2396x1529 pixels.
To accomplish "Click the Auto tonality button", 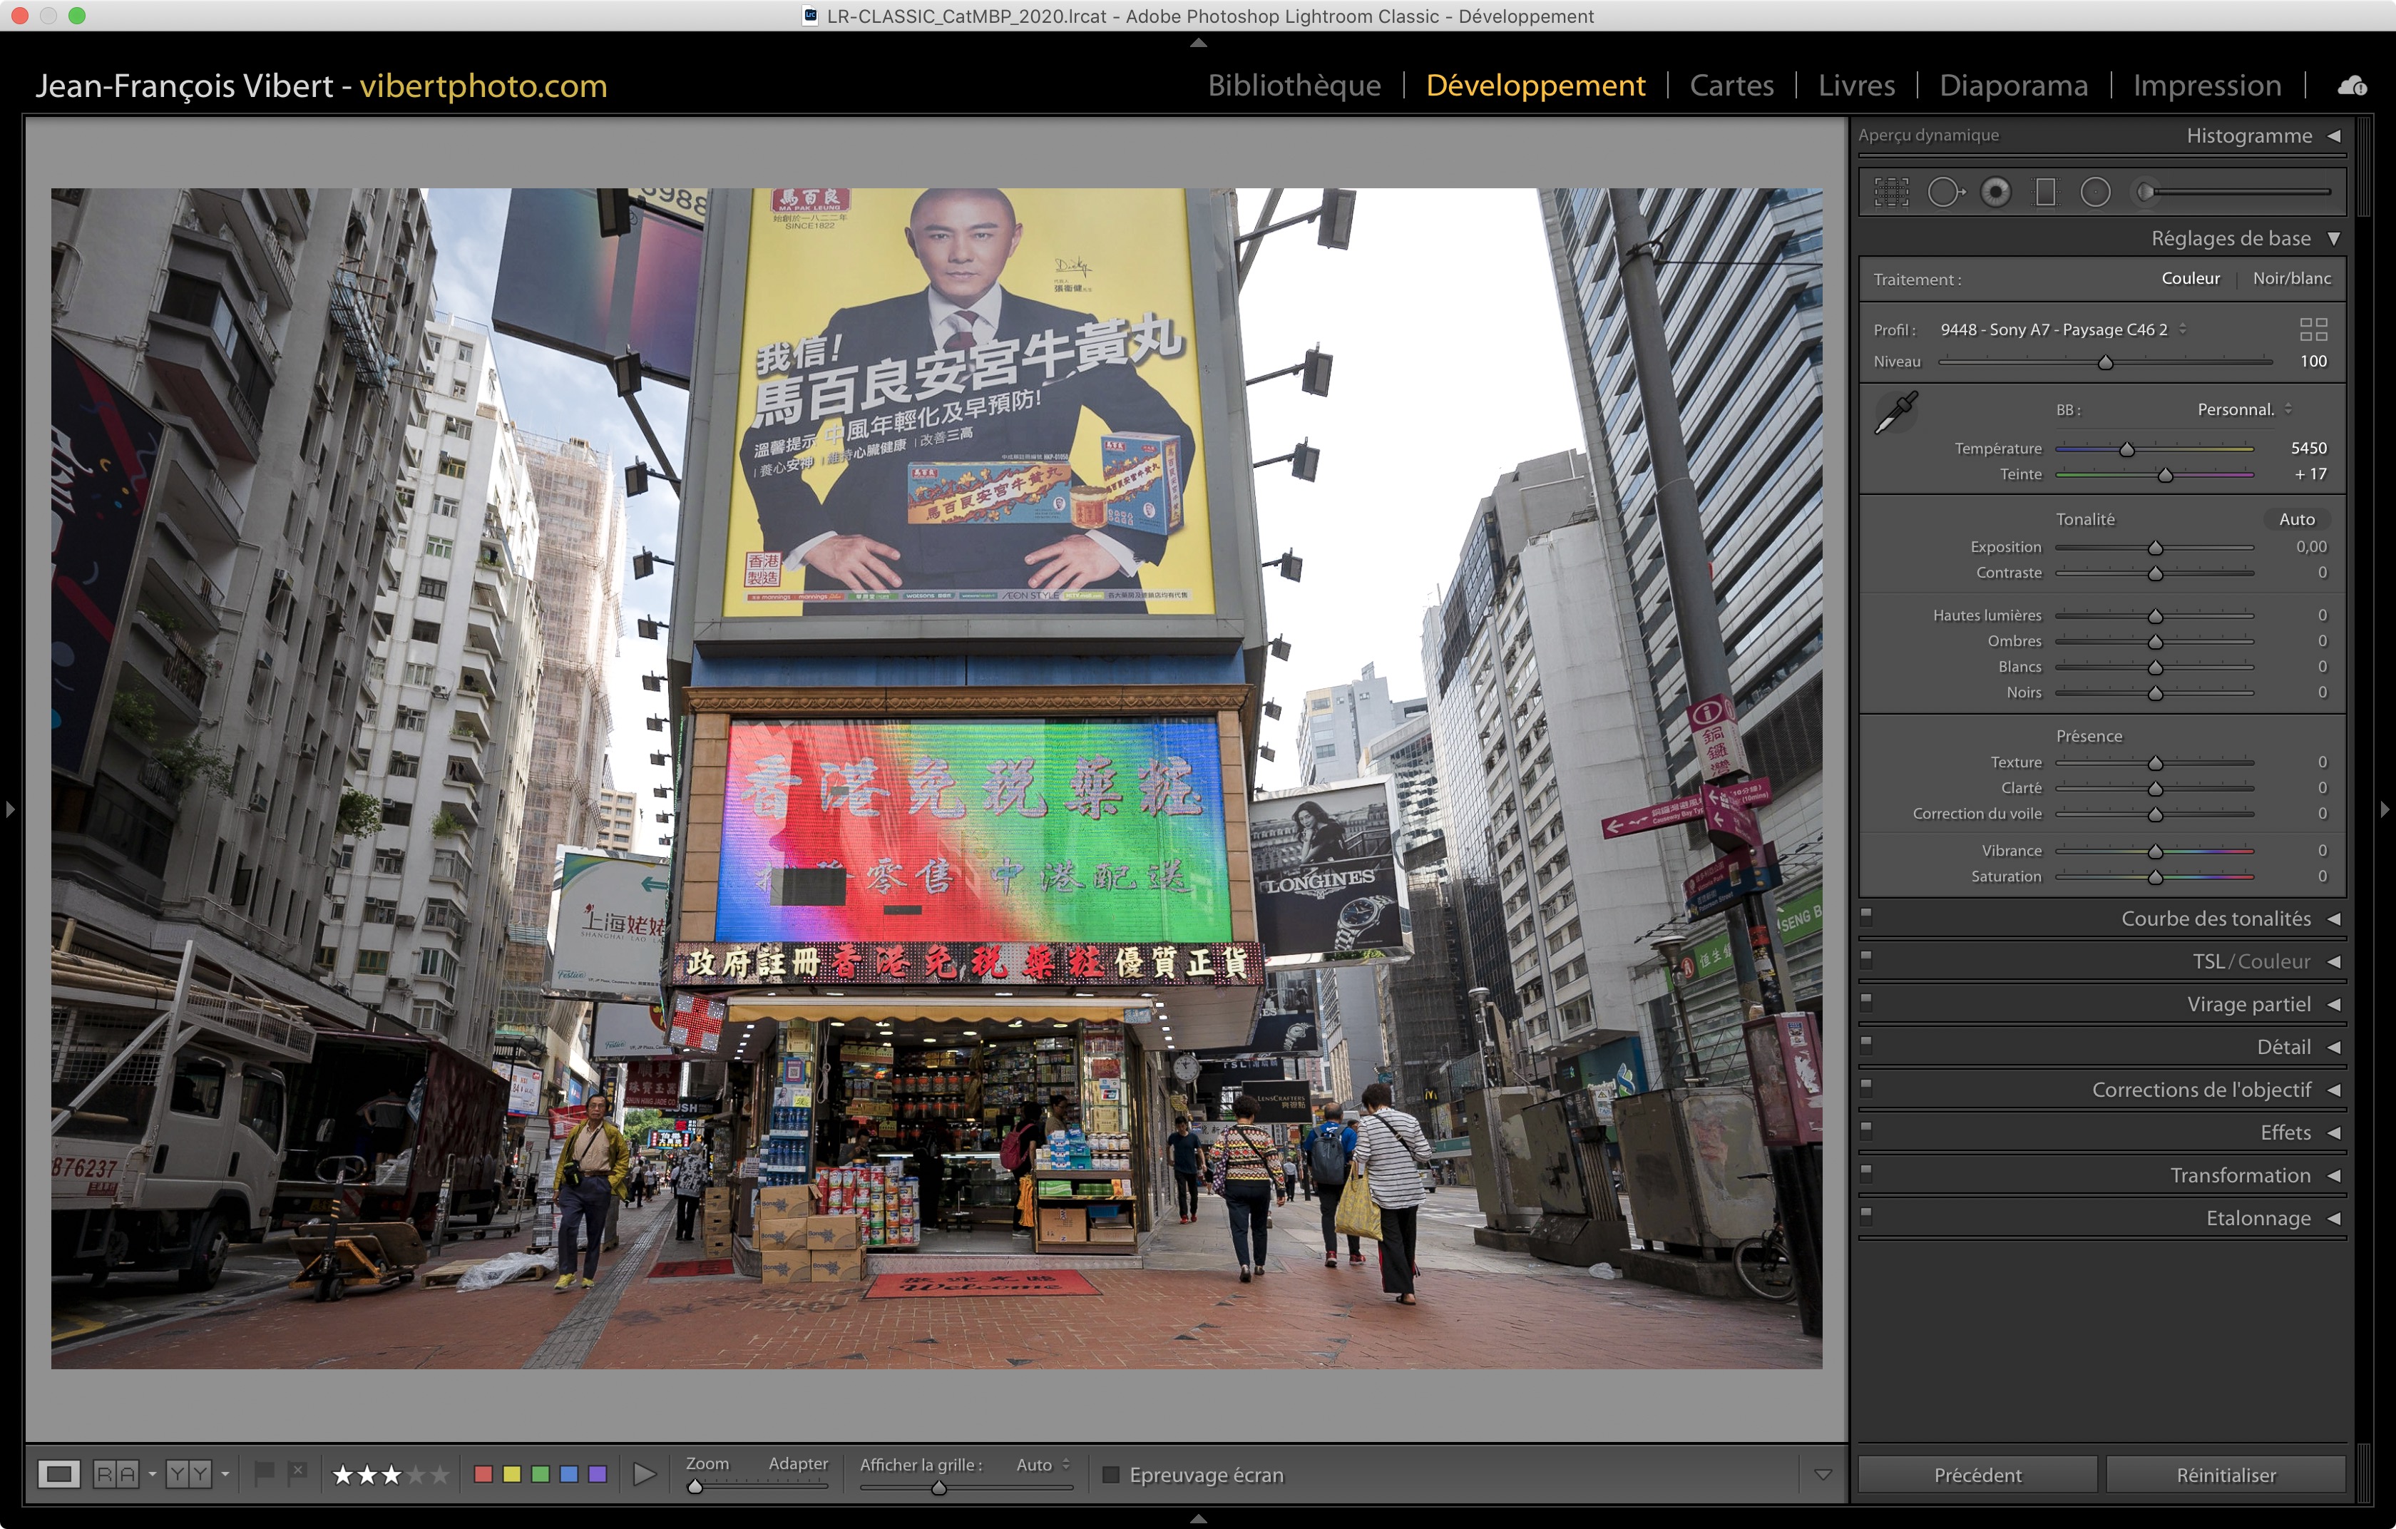I will click(x=2295, y=519).
